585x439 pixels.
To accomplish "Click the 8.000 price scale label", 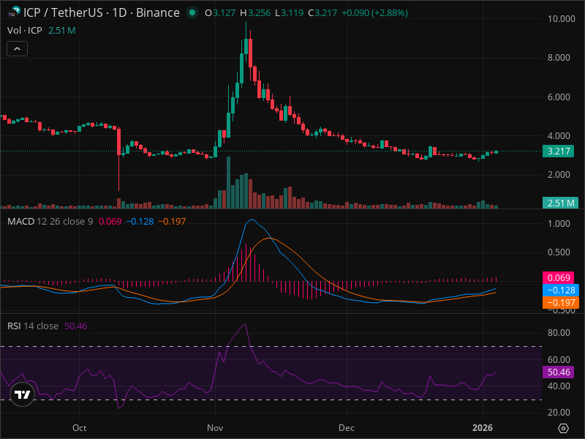I will tap(559, 58).
